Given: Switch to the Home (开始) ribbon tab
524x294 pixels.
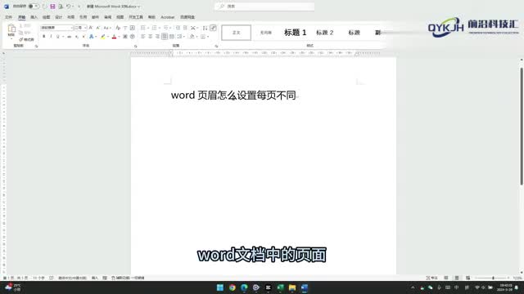Looking at the screenshot, I should pyautogui.click(x=22, y=17).
